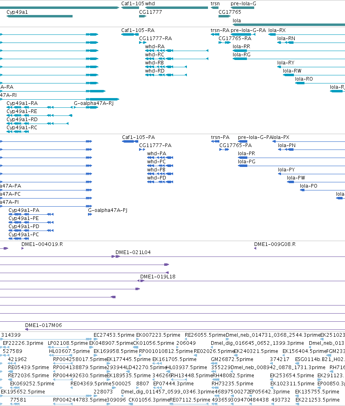The width and height of the screenshot is (345, 406).
Task: Click clone DME1-019L18 label
Action: (158, 277)
